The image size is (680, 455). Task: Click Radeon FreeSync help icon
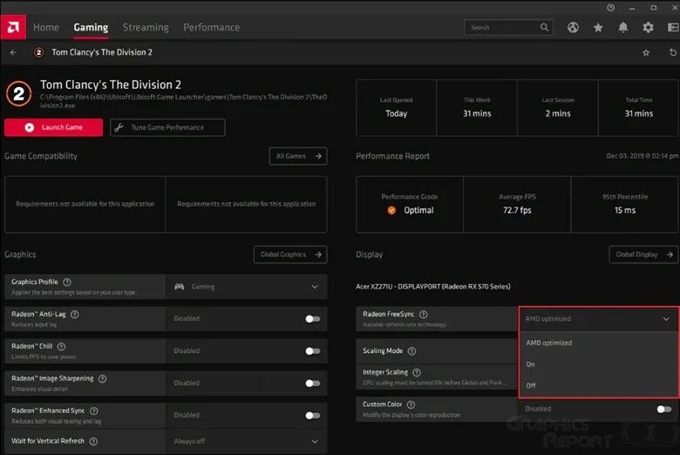coord(424,314)
